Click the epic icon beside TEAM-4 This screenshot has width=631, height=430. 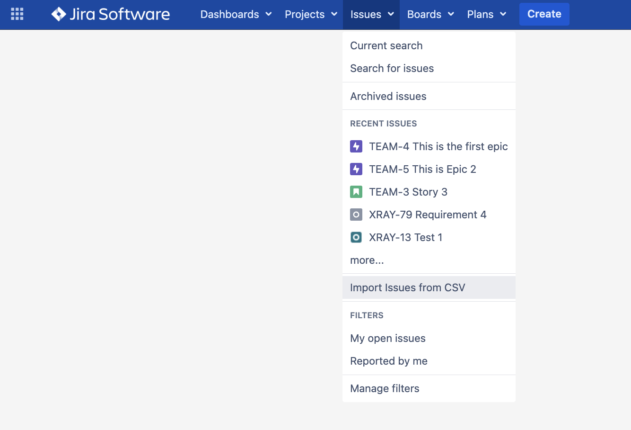pos(356,146)
